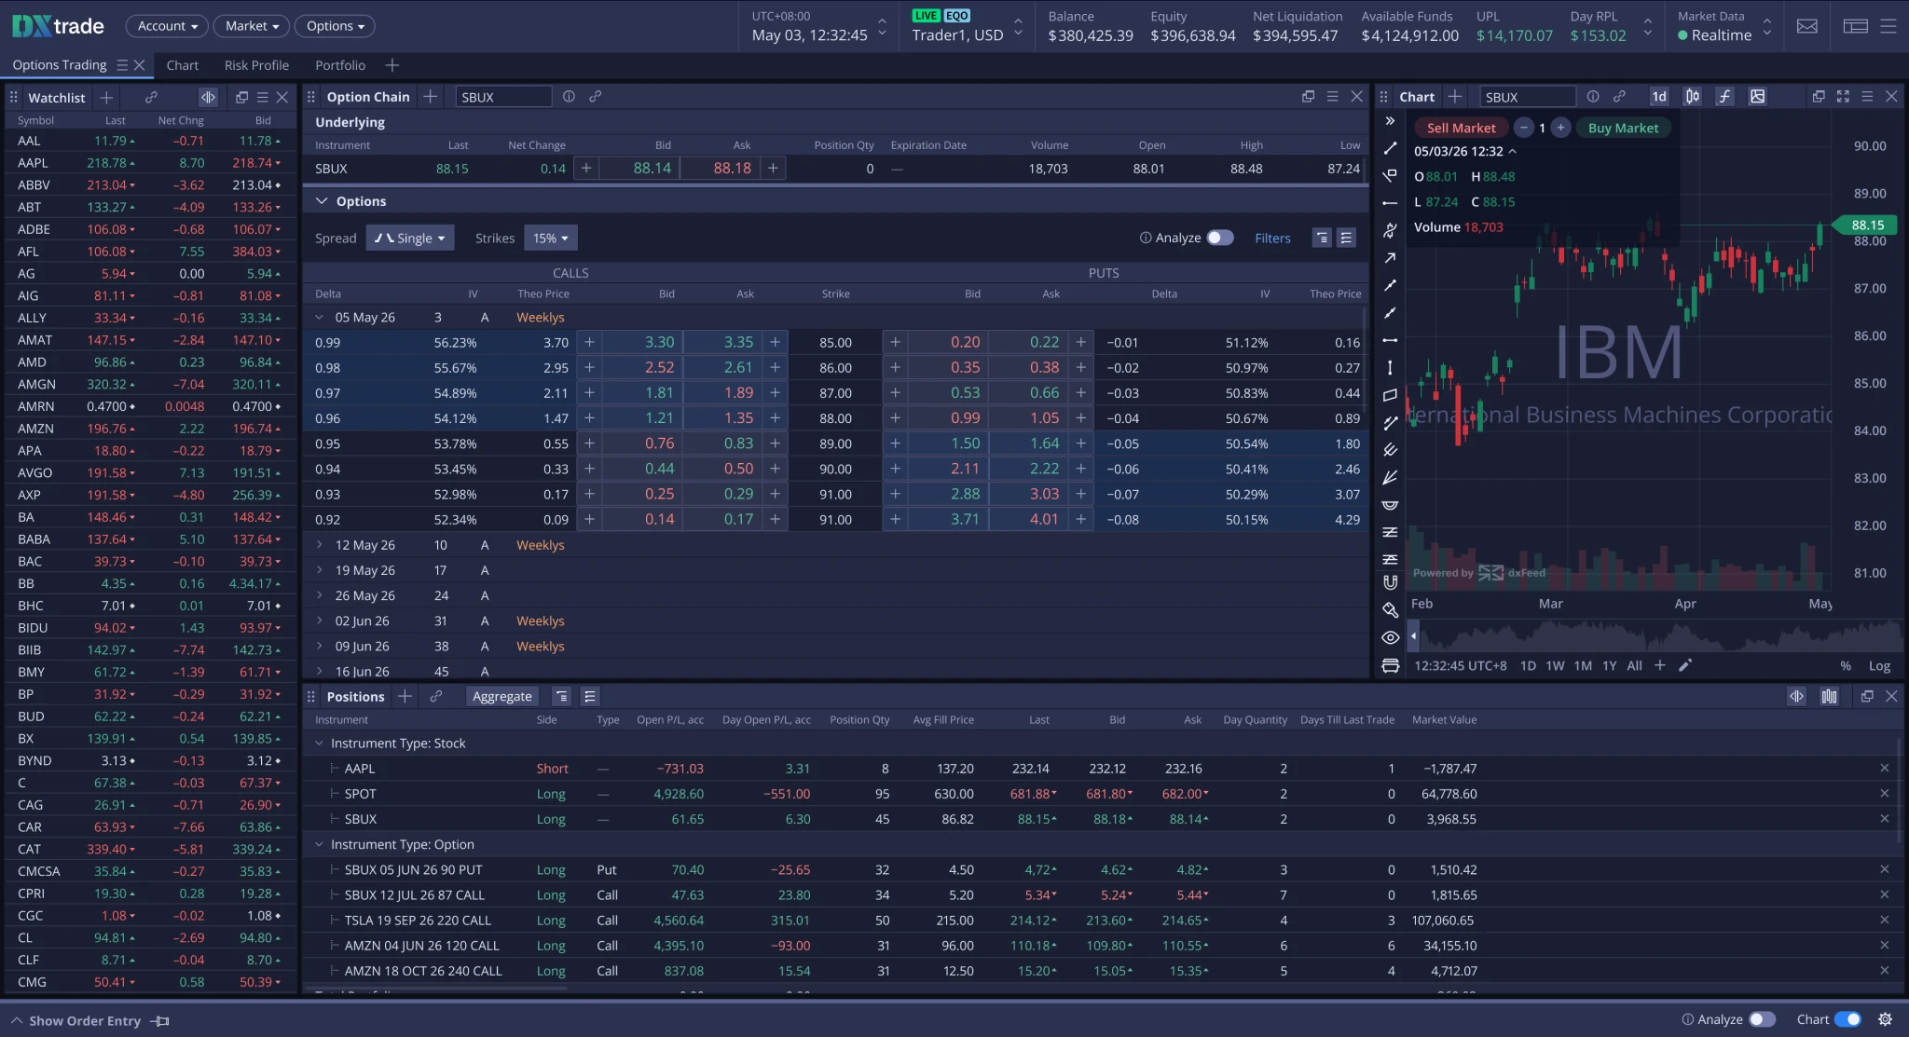Select the vertical line measure tool
This screenshot has height=1037, width=1909.
[x=1390, y=367]
